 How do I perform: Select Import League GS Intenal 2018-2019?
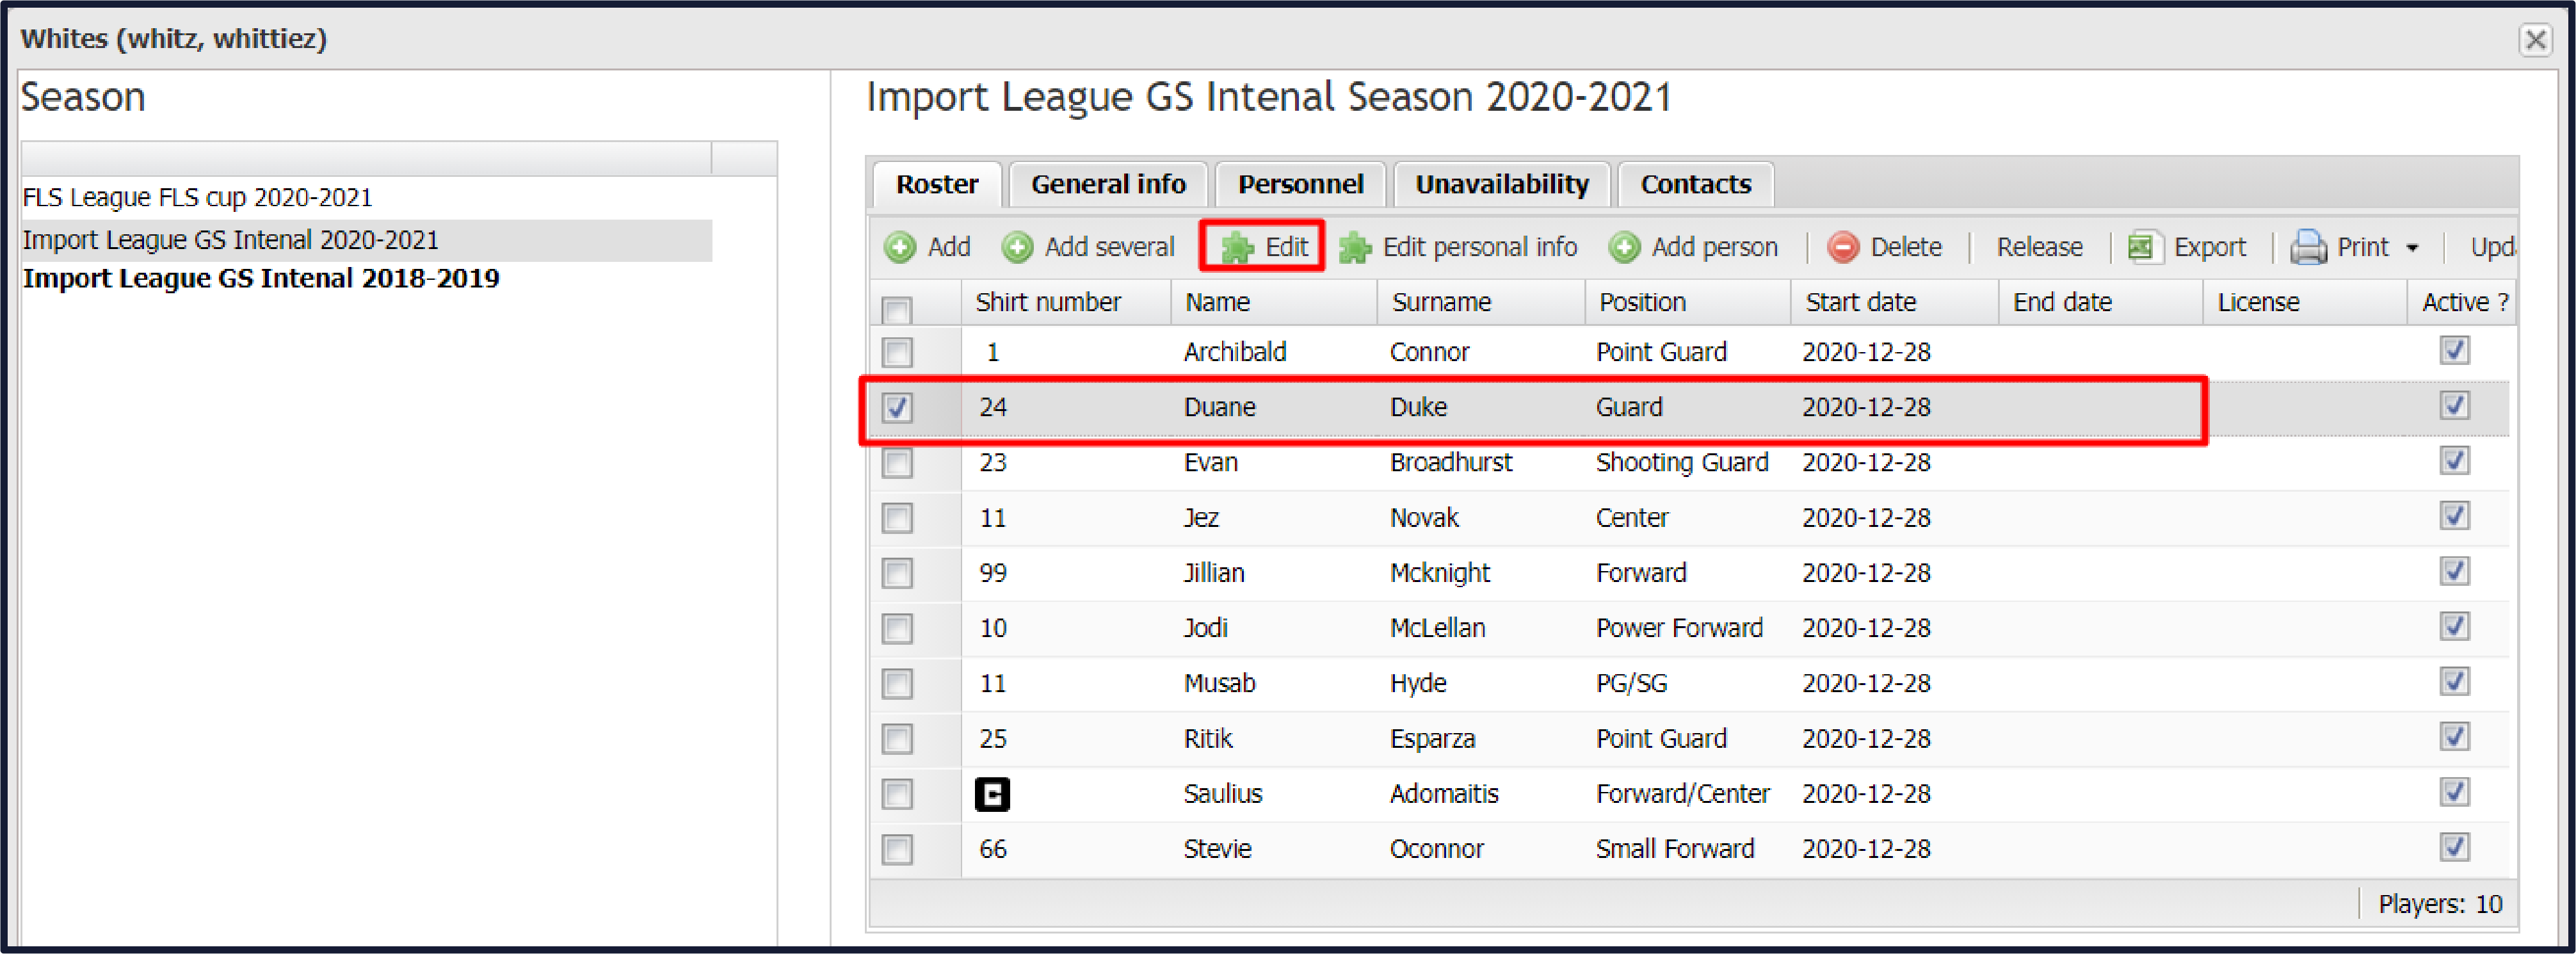pyautogui.click(x=261, y=279)
